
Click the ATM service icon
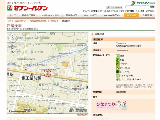(x=118, y=56)
